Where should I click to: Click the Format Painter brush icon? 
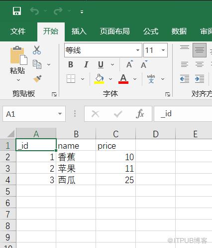coord(37,79)
